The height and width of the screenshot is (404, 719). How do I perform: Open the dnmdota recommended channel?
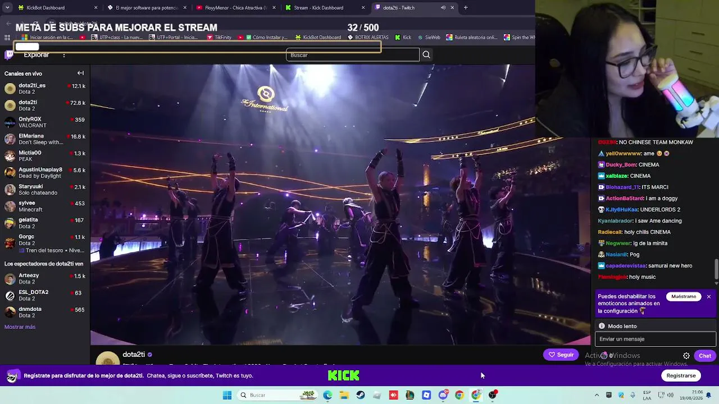click(45, 313)
